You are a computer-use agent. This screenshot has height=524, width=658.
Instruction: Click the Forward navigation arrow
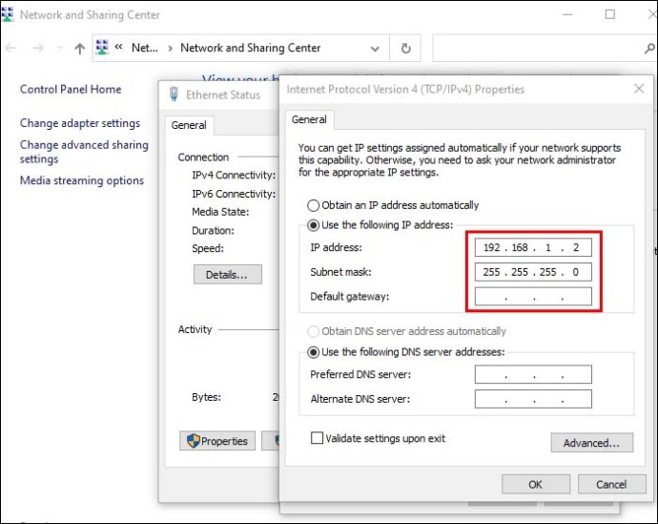(38, 49)
